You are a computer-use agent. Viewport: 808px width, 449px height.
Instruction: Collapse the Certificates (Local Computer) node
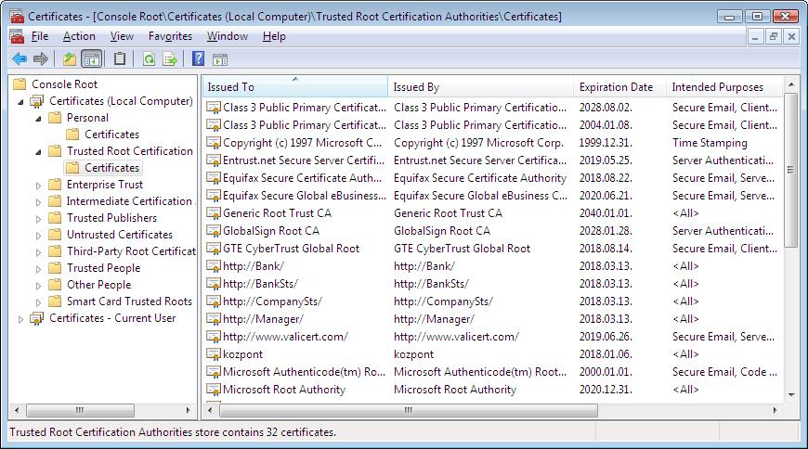20,102
